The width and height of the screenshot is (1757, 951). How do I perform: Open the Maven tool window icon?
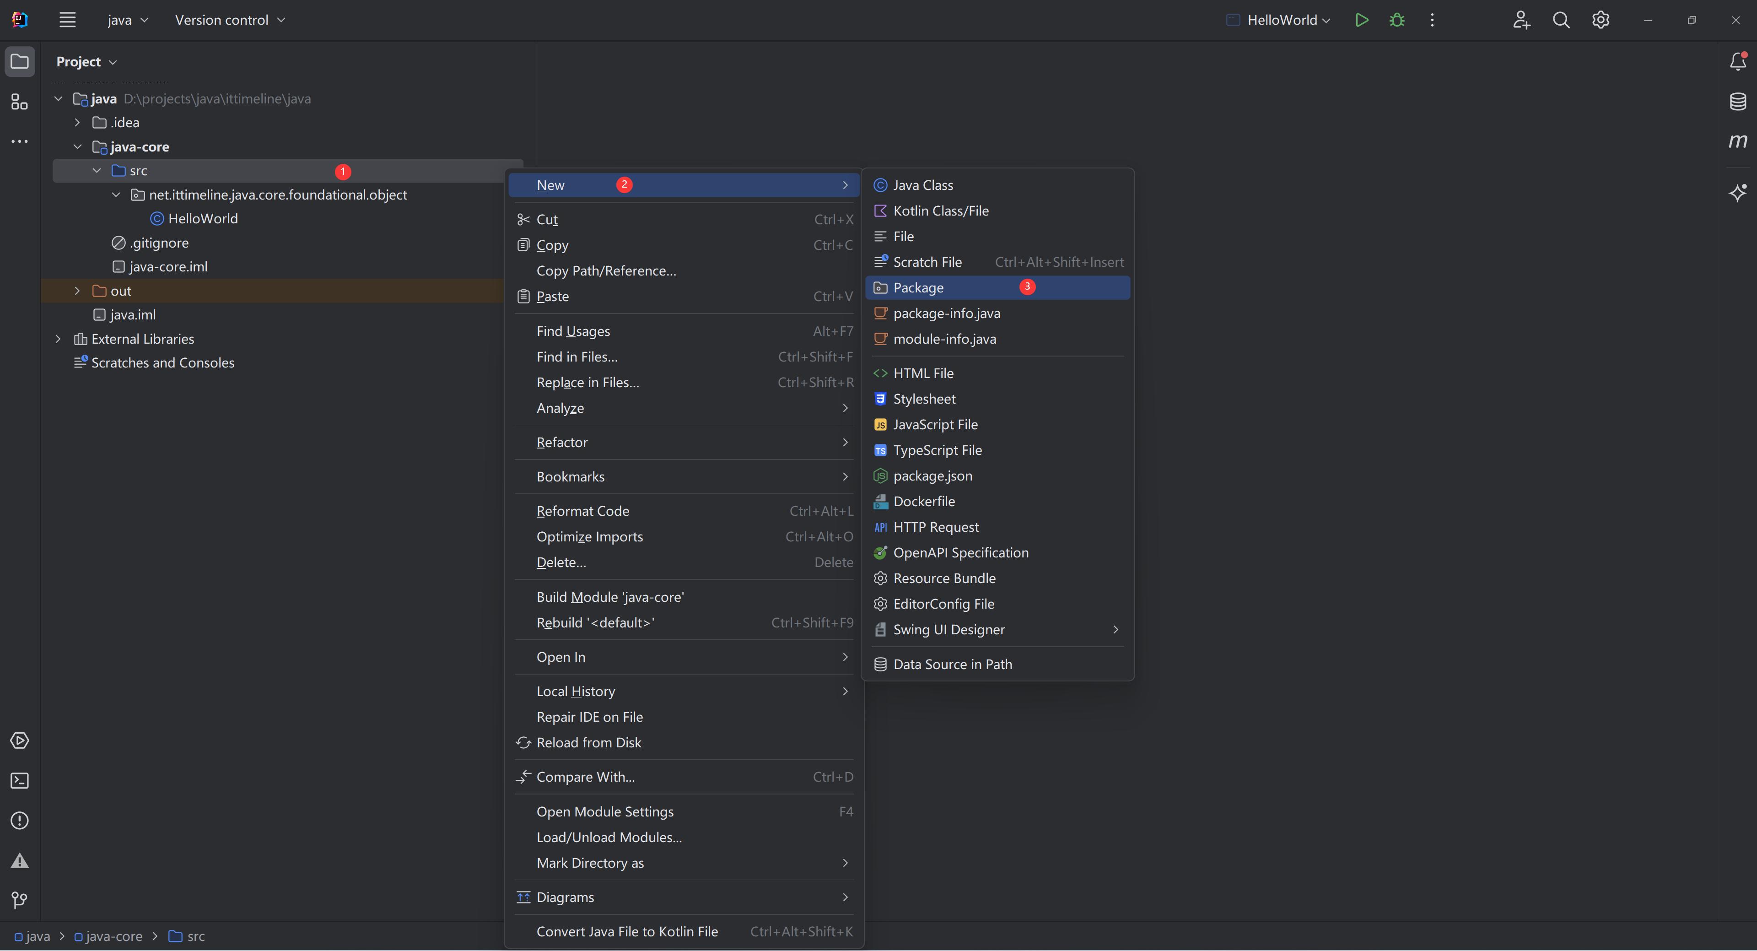(1737, 141)
